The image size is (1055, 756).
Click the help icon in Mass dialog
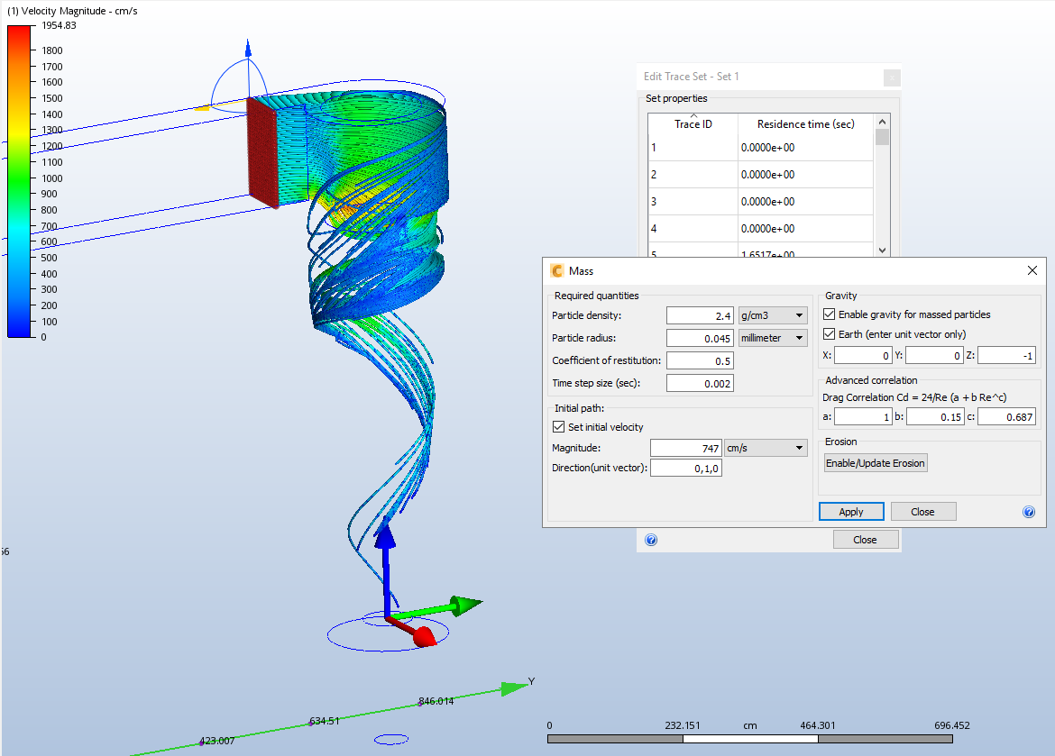tap(1029, 512)
